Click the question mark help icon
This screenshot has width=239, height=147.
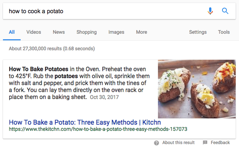point(156,143)
